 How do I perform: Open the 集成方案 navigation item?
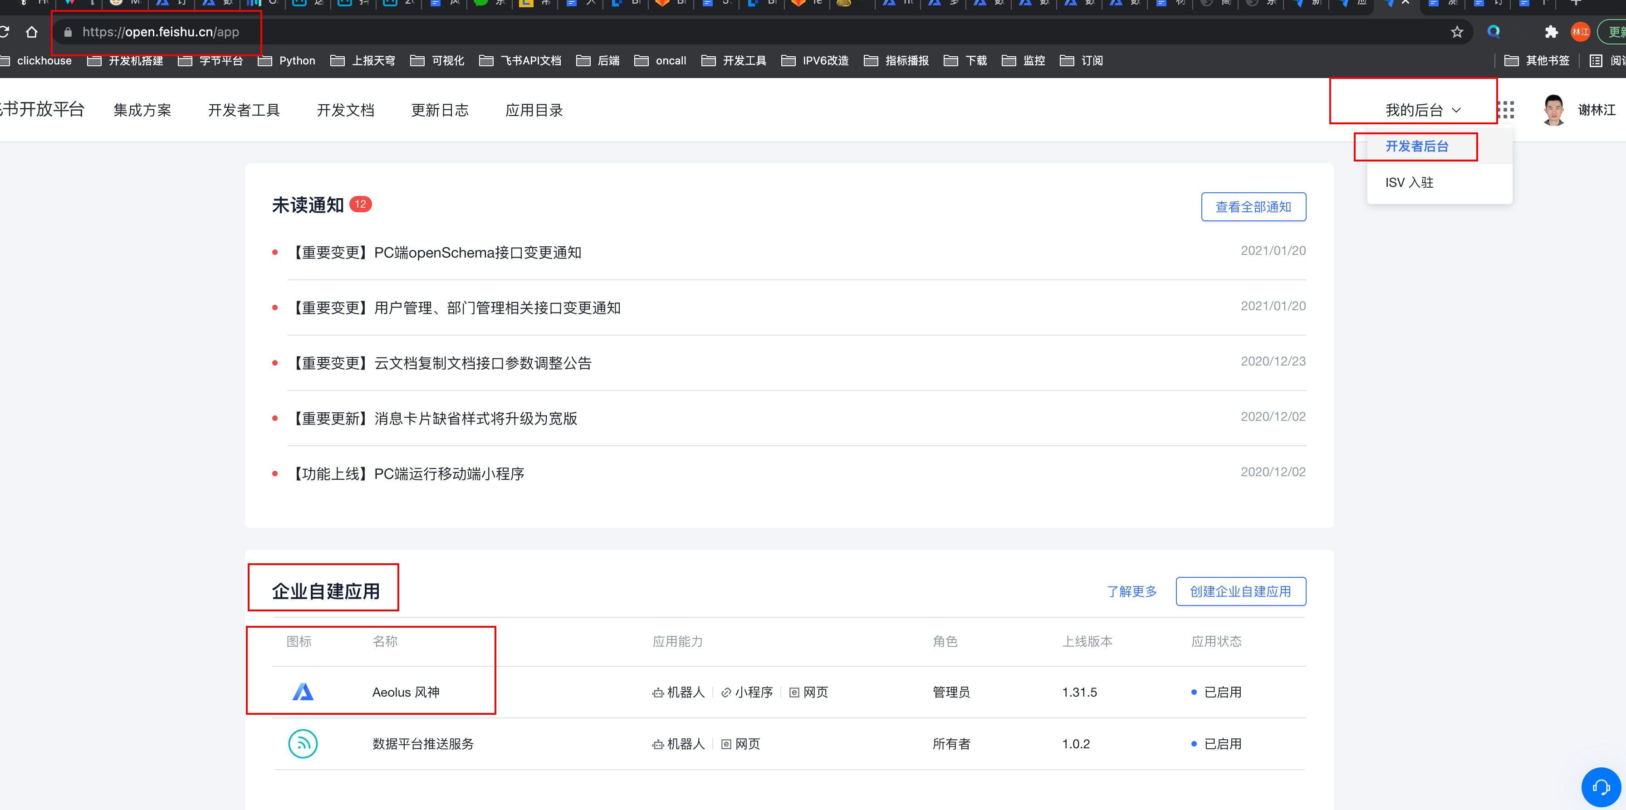click(x=142, y=110)
